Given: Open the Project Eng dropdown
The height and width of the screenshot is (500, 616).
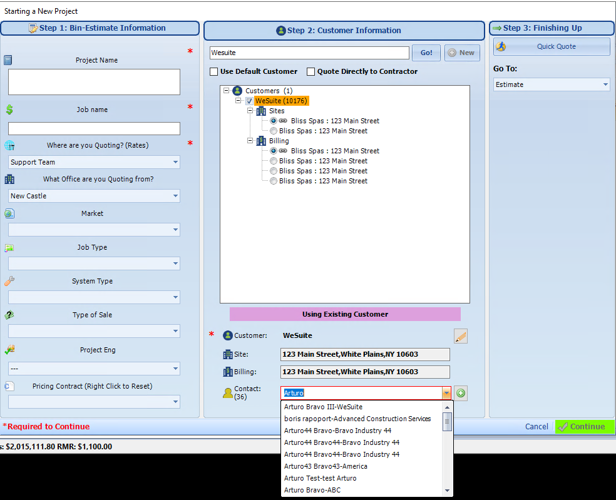Looking at the screenshot, I should click(x=175, y=369).
